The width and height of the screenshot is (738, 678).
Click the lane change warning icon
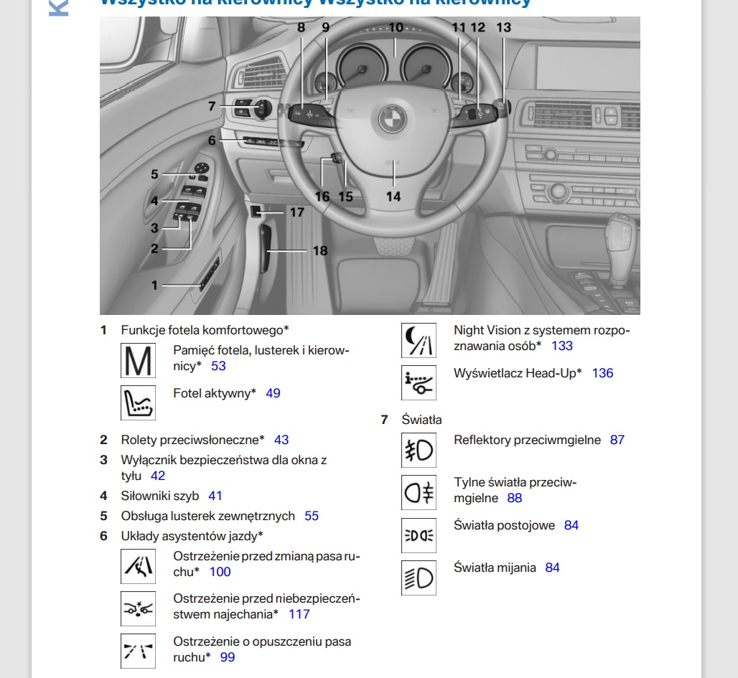coord(138,566)
